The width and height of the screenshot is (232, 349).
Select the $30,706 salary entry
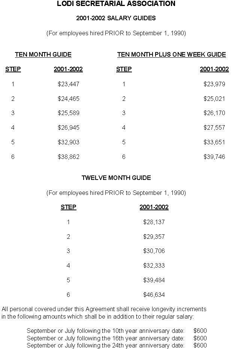[x=154, y=251]
